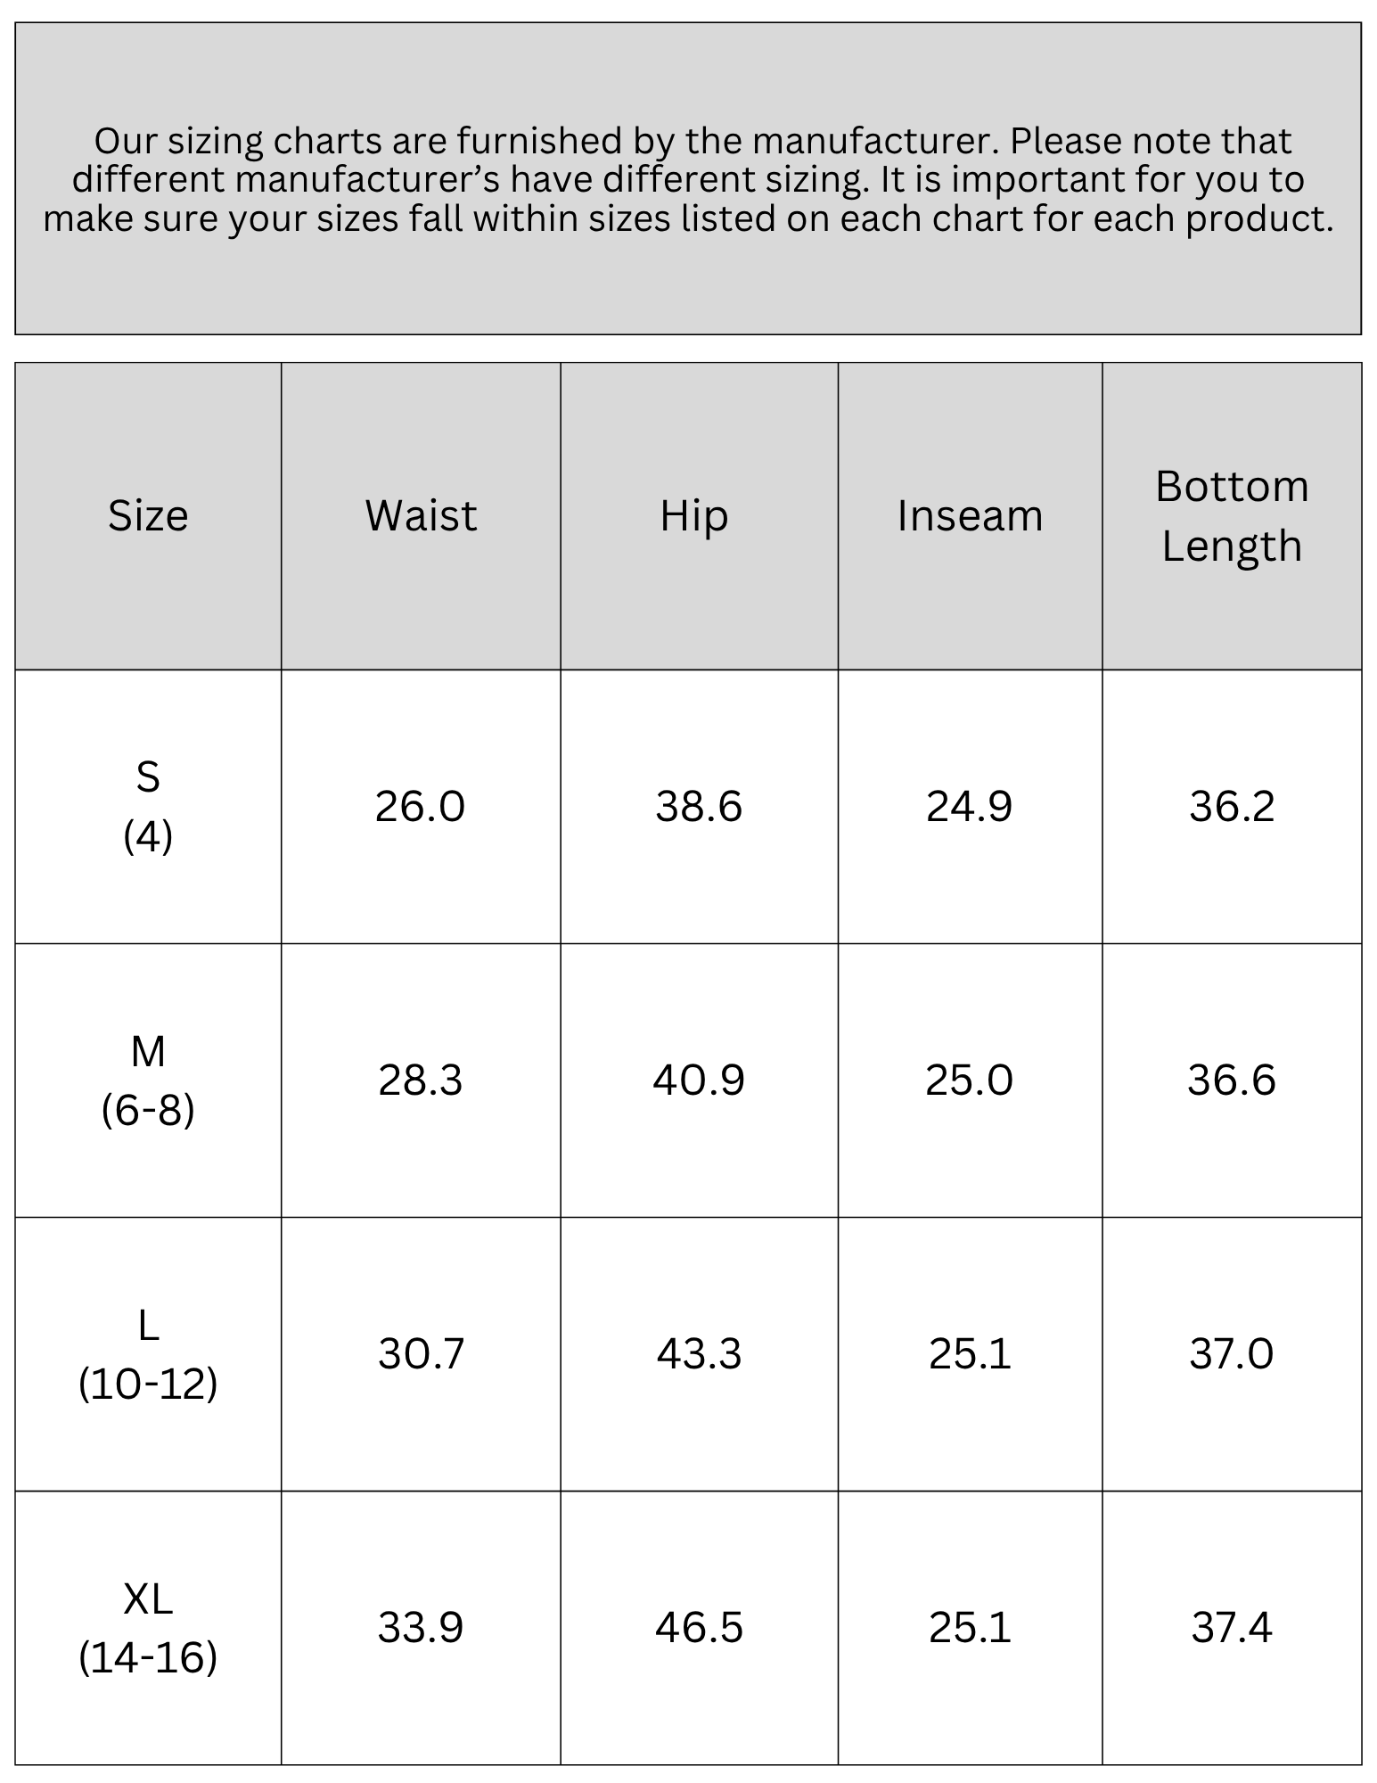The width and height of the screenshot is (1377, 1783).
Task: Select the Inseam column header
Action: pyautogui.click(x=970, y=515)
